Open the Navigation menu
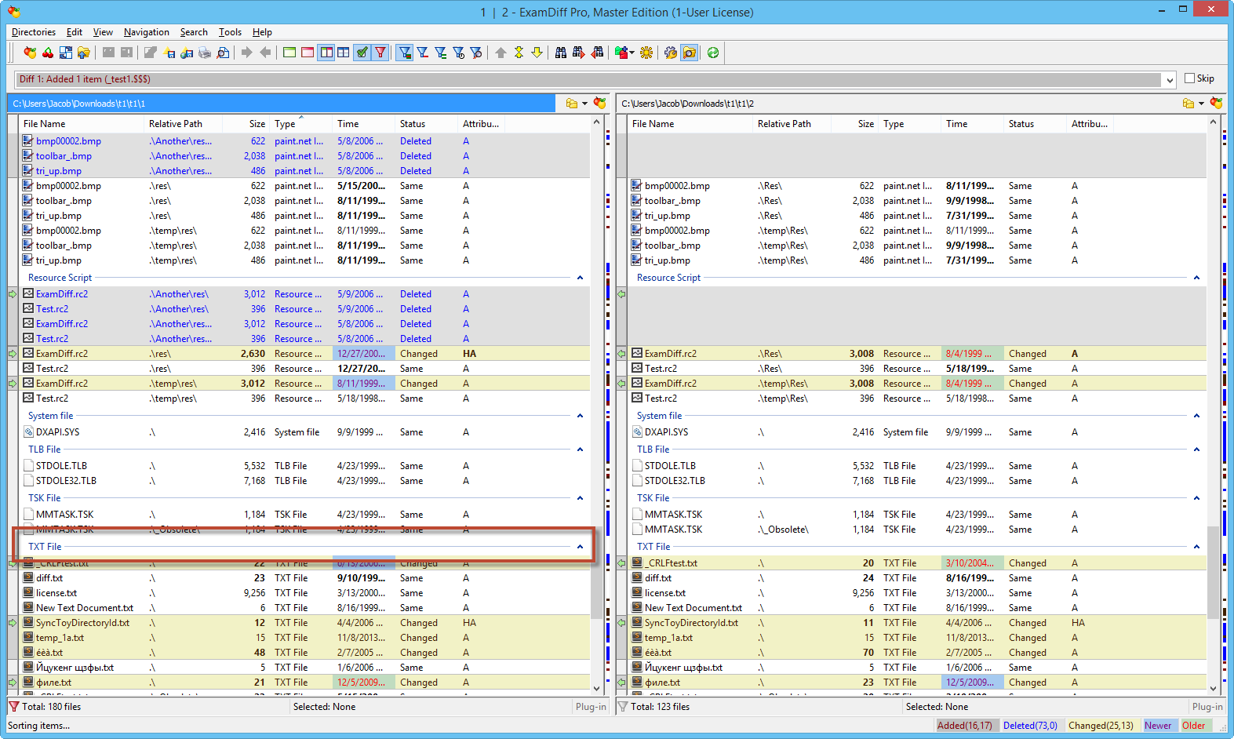1234x739 pixels. pyautogui.click(x=147, y=32)
